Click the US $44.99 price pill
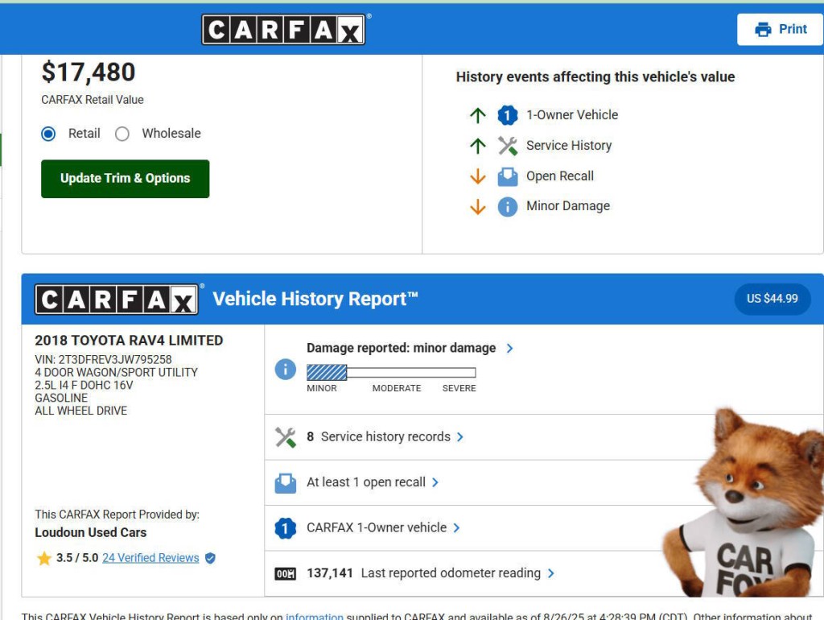Viewport: 824px width, 620px height. pyautogui.click(x=772, y=299)
